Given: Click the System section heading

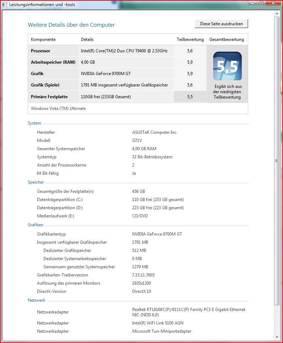Looking at the screenshot, I should pyautogui.click(x=34, y=123).
